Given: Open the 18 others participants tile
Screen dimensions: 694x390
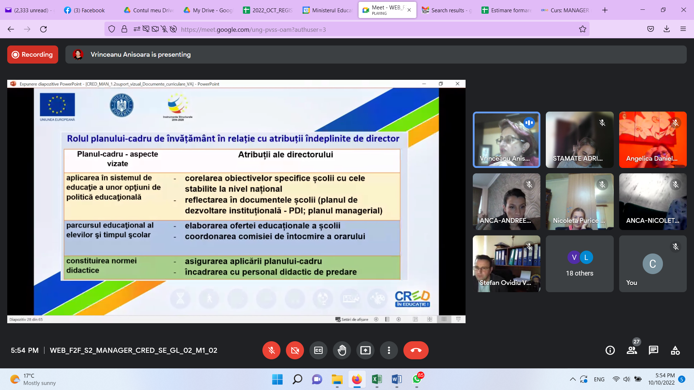Looking at the screenshot, I should pos(579,264).
